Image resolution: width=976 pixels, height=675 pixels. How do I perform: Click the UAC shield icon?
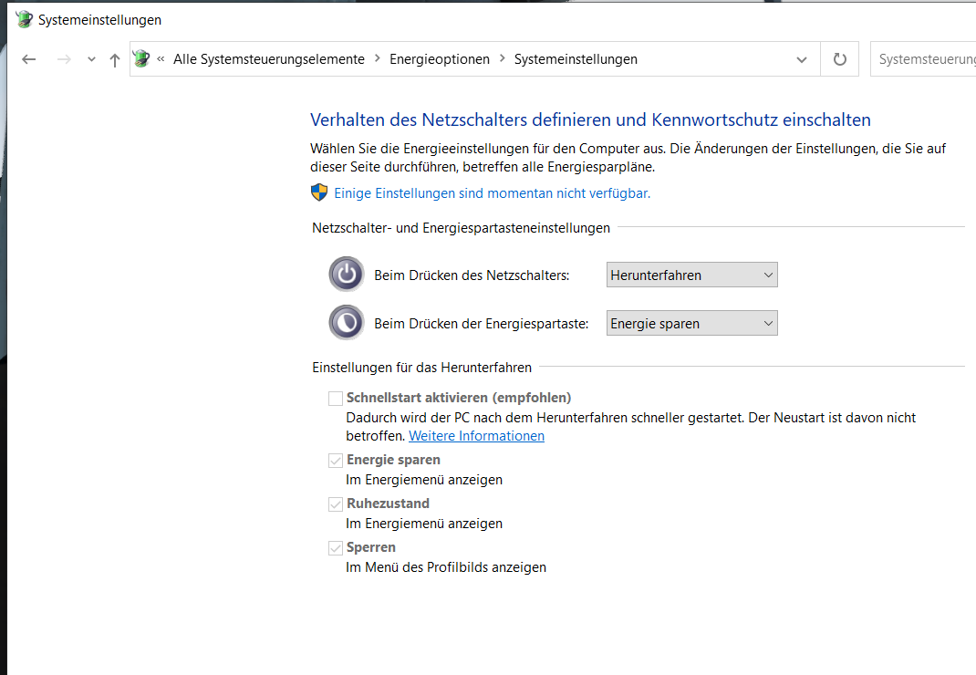(x=319, y=192)
